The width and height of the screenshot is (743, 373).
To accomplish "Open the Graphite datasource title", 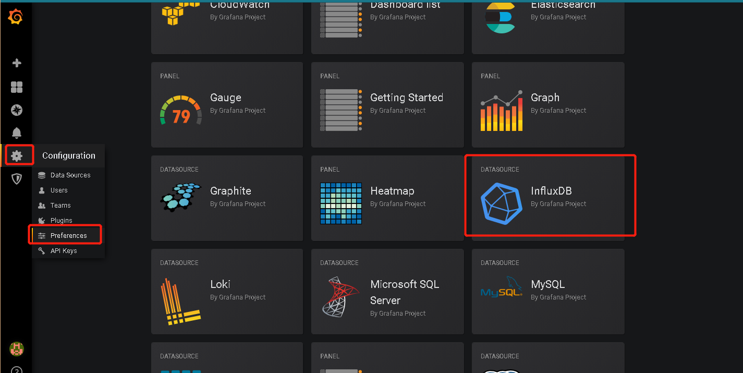I will [x=230, y=191].
